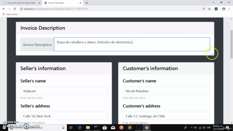Screen dimensions: 233x131
Task: Switch to Google Chrome on the taskbar
Action: (x=146, y=128)
